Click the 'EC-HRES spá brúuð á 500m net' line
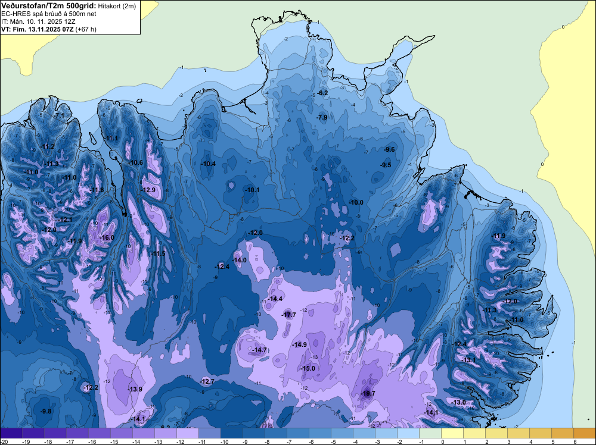Screen dimensions: 596x445 click(49, 14)
